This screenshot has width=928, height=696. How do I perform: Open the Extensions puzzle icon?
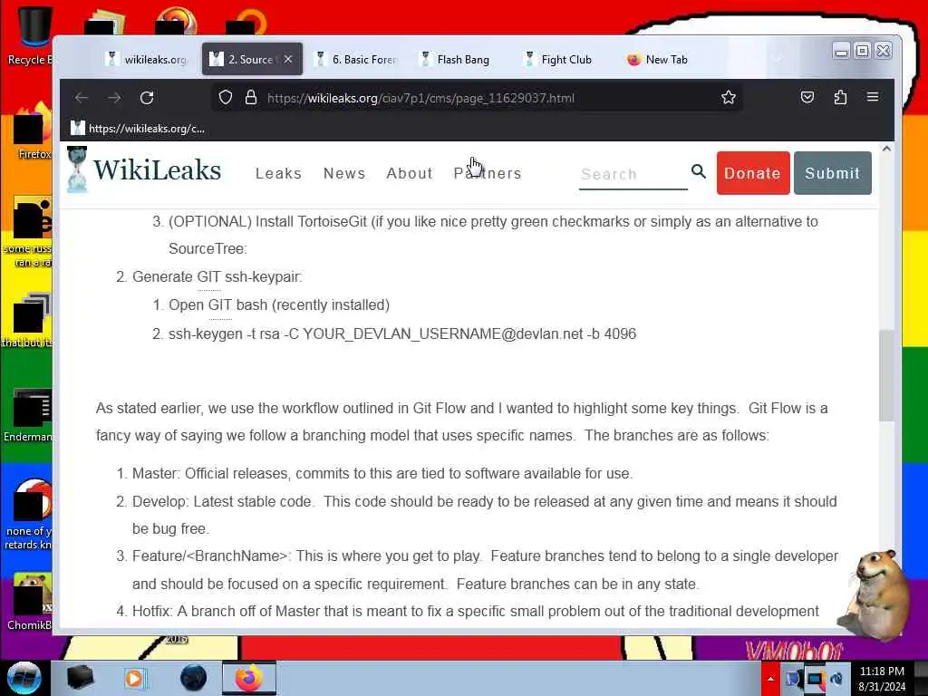click(x=840, y=97)
